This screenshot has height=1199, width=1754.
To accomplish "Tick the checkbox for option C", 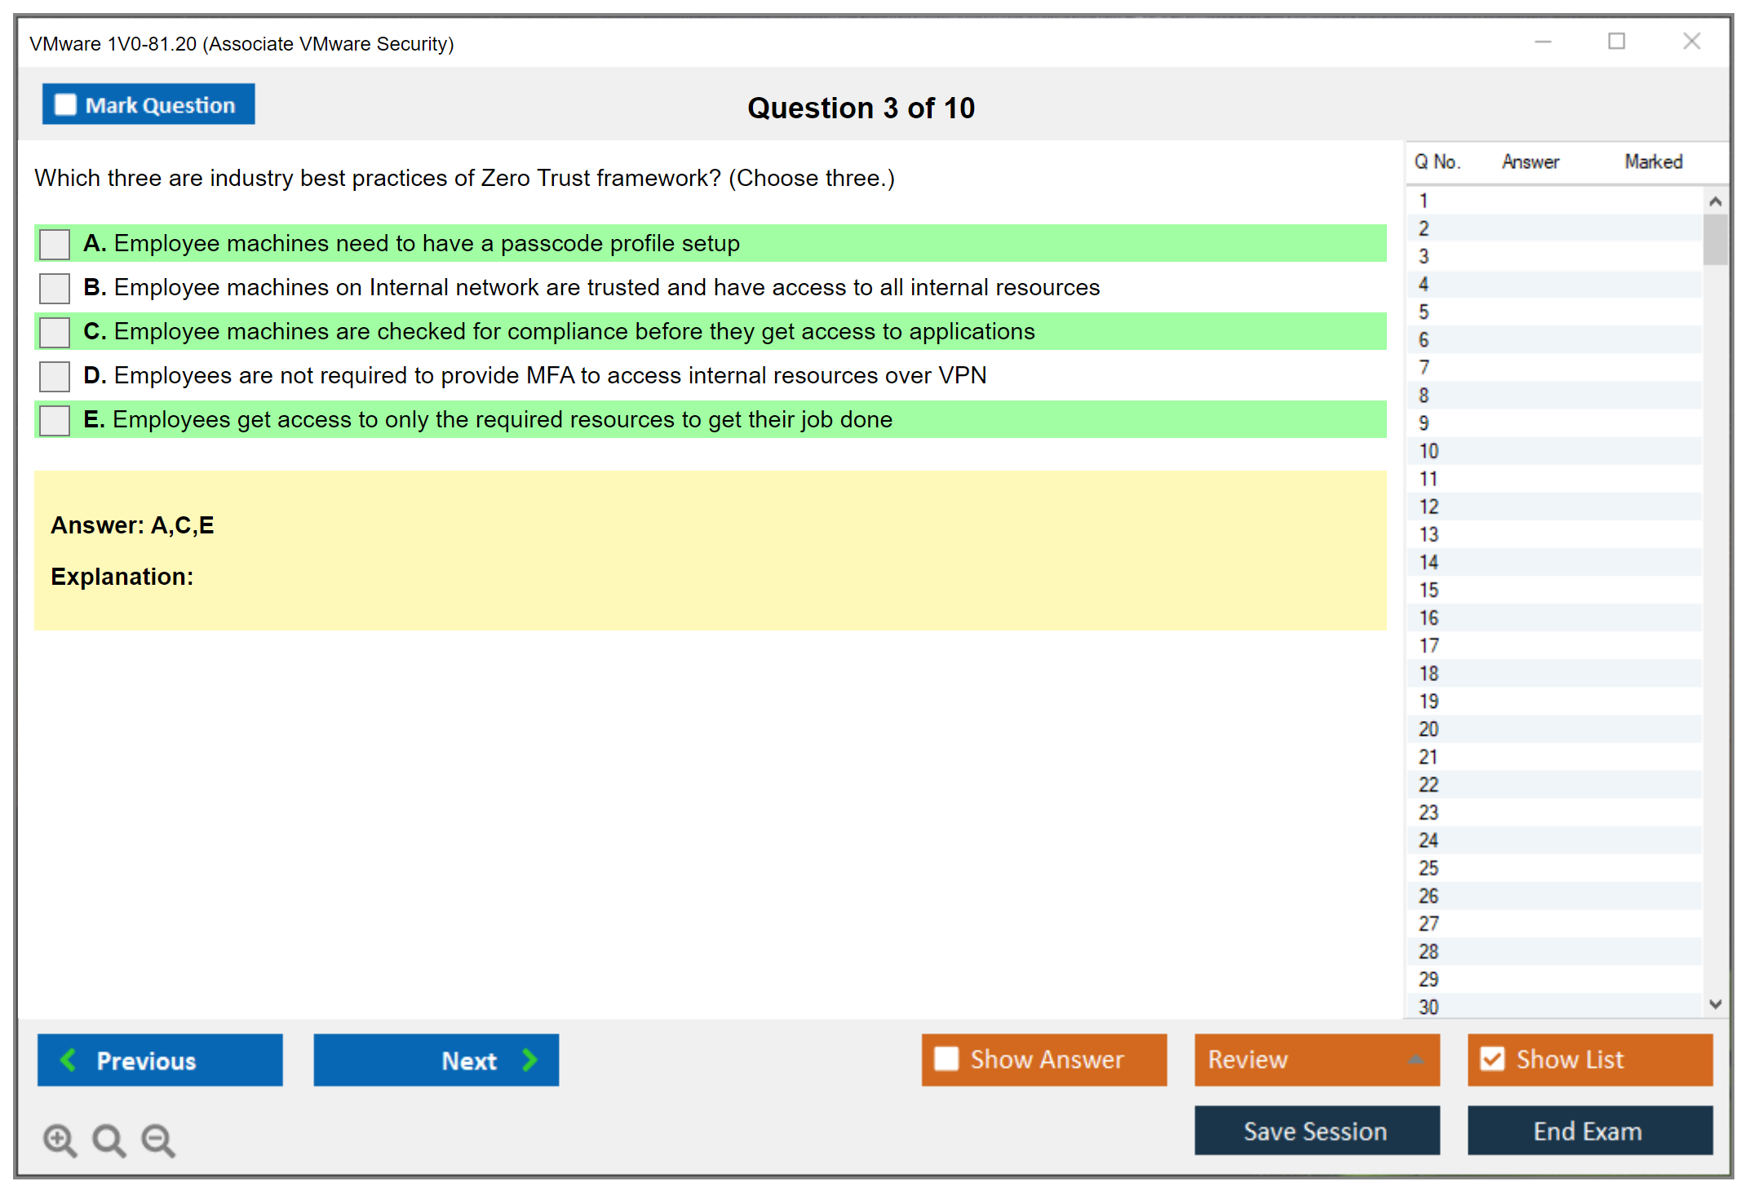I will [55, 332].
